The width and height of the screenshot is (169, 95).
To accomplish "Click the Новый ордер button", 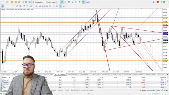I will tap(50, 2).
